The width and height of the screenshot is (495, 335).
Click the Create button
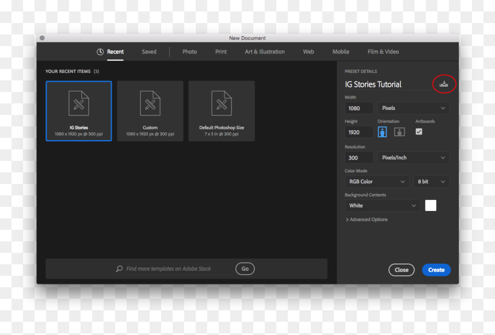click(436, 269)
